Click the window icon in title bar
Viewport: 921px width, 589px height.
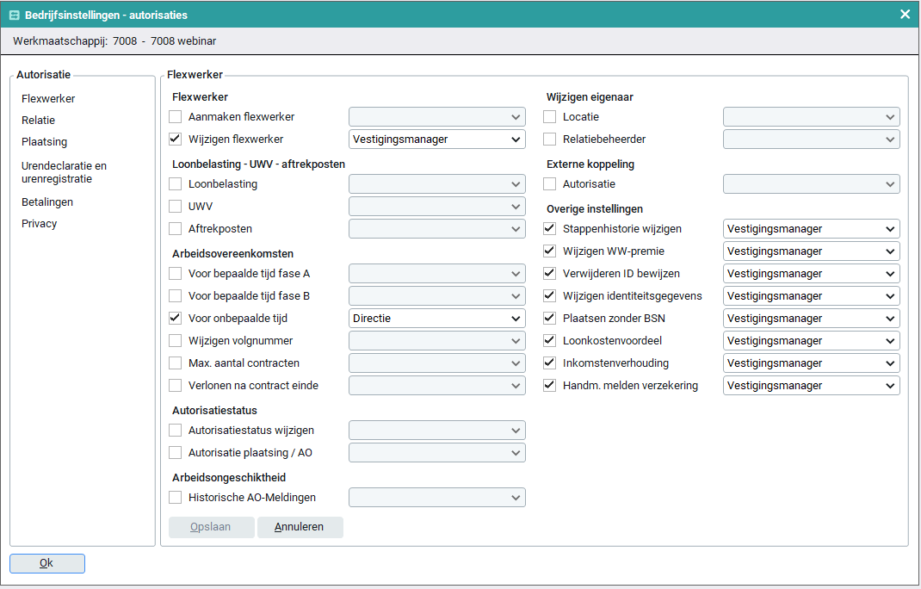coord(15,15)
